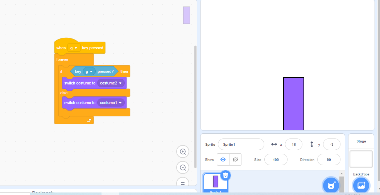Click the purple rectangle sprite on stage
This screenshot has width=380, height=195.
[x=293, y=104]
